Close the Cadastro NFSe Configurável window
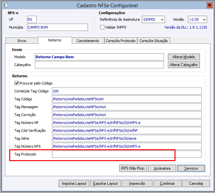The width and height of the screenshot is (215, 193). point(209,5)
